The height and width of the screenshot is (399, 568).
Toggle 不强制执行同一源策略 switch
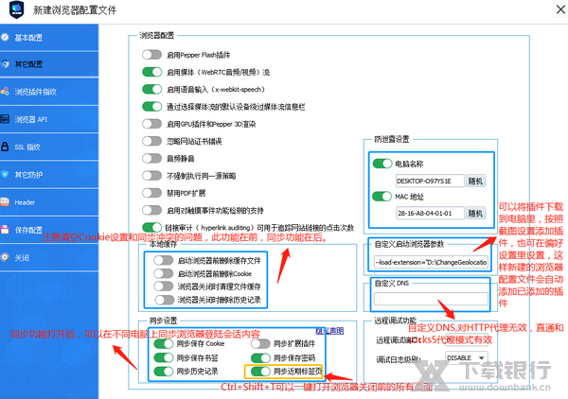click(x=151, y=176)
